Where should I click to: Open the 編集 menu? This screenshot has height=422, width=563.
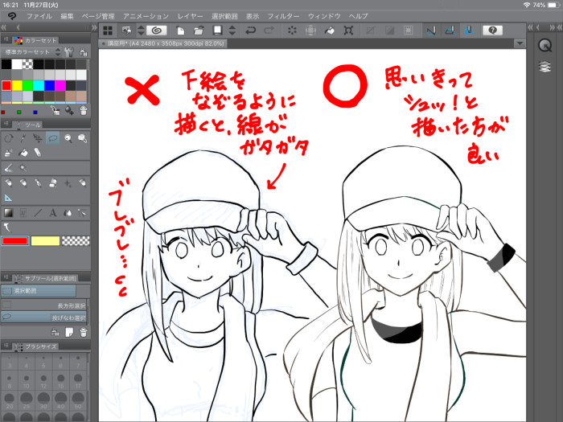coord(67,16)
